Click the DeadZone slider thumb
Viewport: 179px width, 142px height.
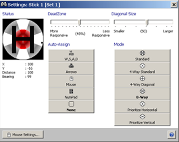80,23
